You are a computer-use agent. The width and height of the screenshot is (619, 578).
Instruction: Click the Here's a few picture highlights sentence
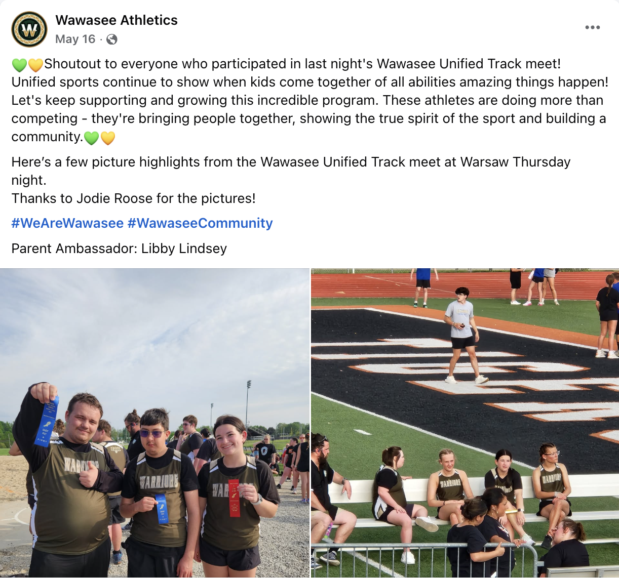(x=291, y=171)
